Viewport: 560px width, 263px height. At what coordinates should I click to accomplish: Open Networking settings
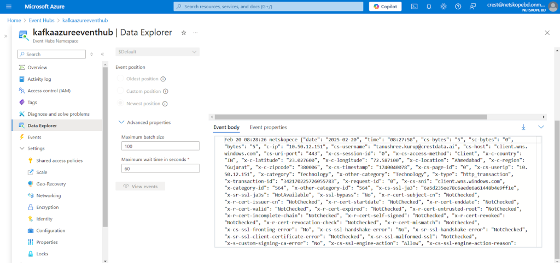(49, 196)
